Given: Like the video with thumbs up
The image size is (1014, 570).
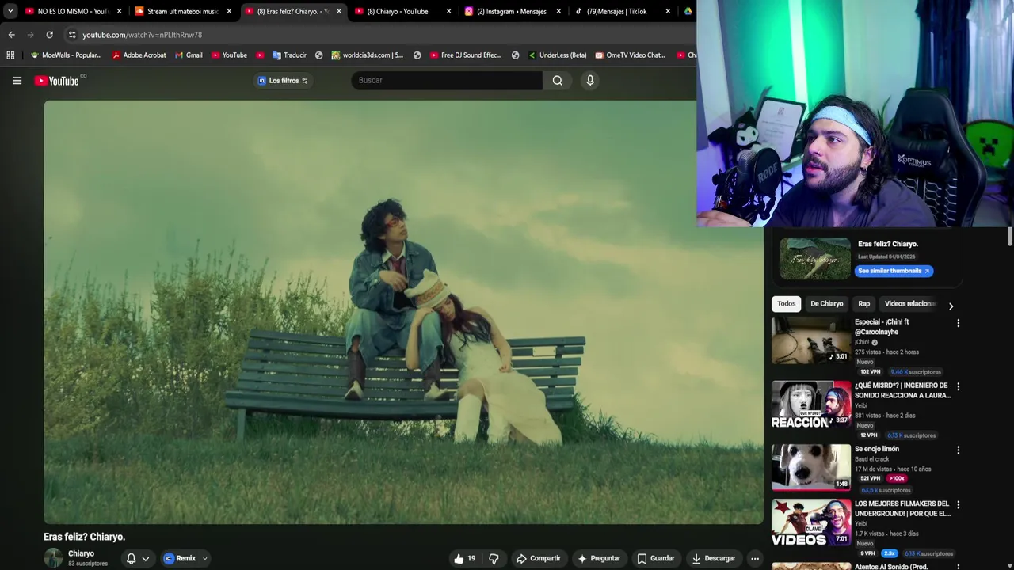Looking at the screenshot, I should (x=464, y=558).
